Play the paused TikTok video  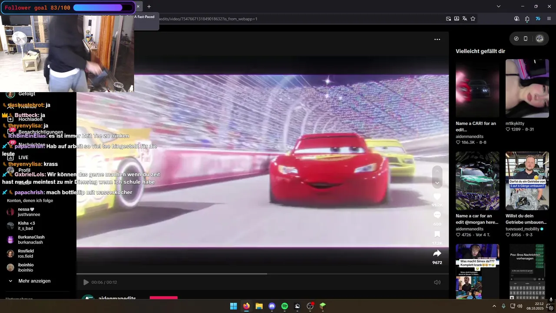[x=86, y=282]
